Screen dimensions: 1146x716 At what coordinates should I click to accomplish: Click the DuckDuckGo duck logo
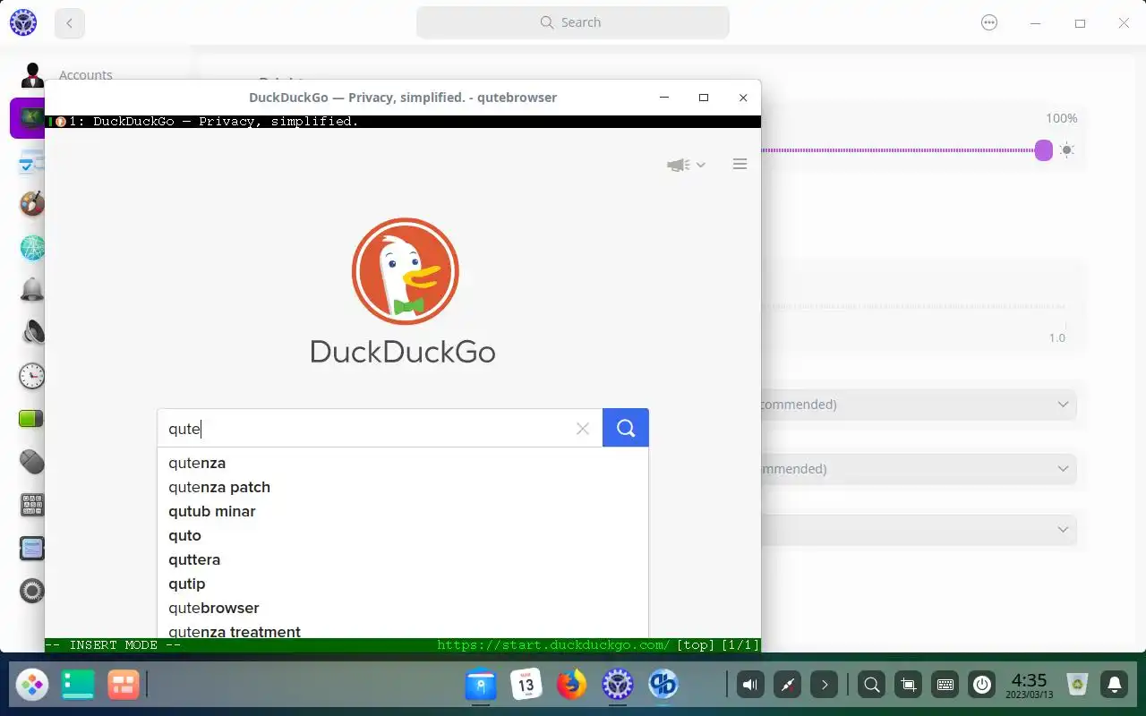point(405,271)
